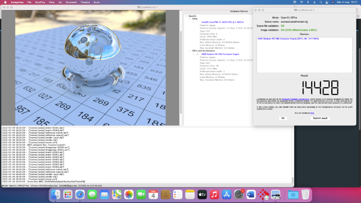Open Microsoft Word in dock
The width and height of the screenshot is (361, 203).
[x=251, y=195]
